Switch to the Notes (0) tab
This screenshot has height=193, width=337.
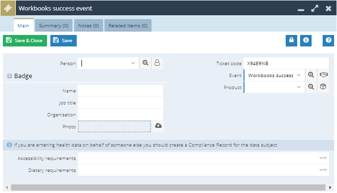pyautogui.click(x=89, y=25)
